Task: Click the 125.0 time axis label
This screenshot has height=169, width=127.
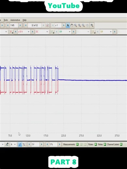Action: (28, 136)
